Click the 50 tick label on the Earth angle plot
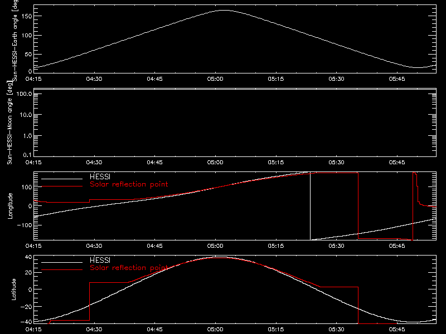The width and height of the screenshot is (446, 334). 28,54
